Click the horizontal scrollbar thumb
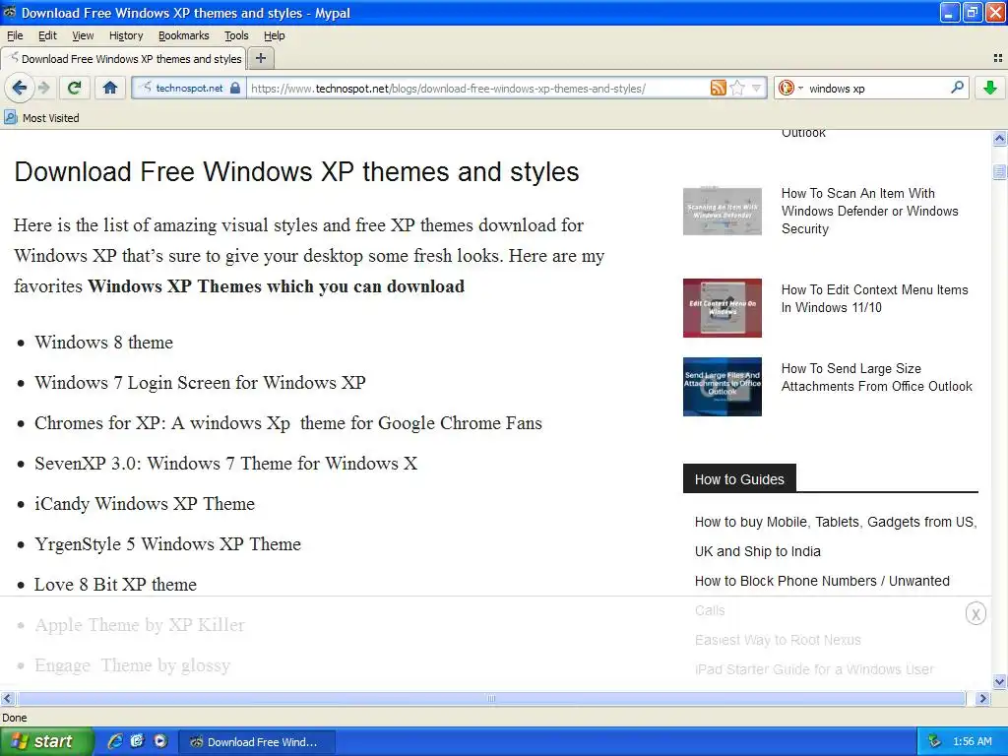 [491, 698]
